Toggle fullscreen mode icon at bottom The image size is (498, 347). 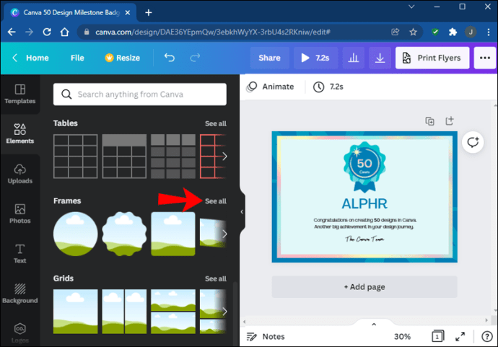click(460, 336)
